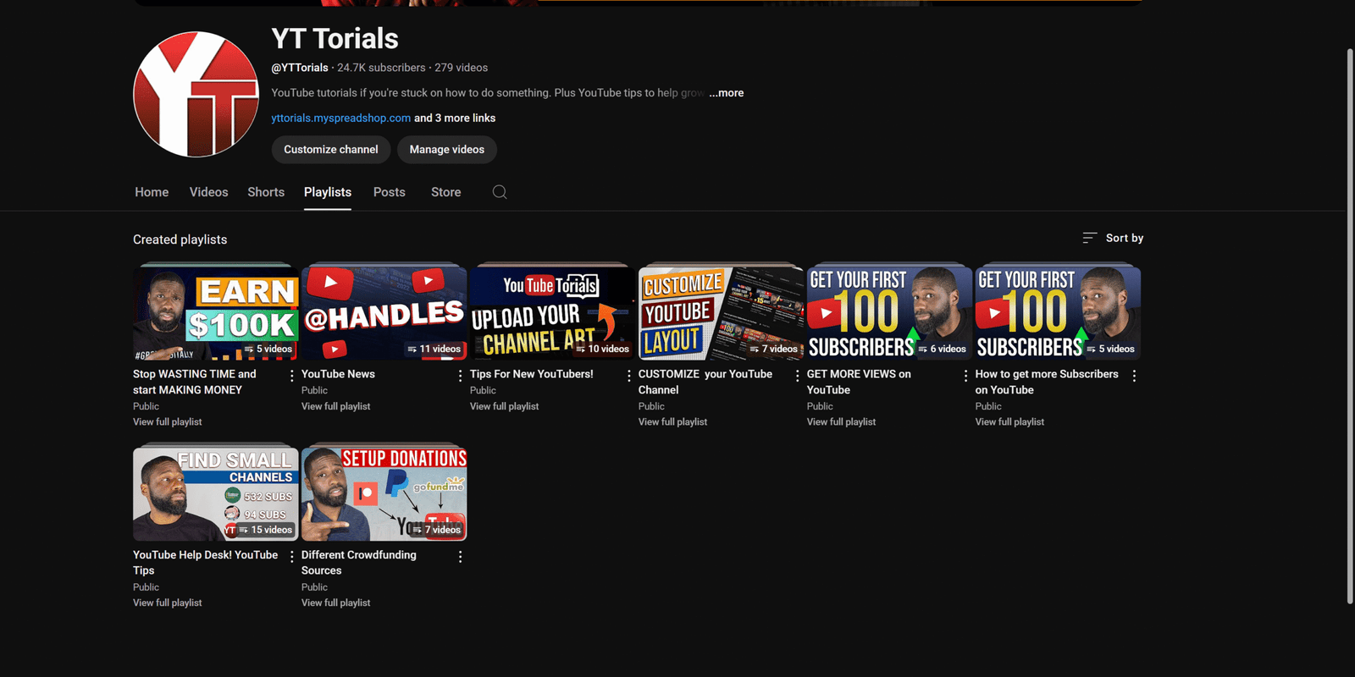Click the Manage videos button
1355x677 pixels.
446,150
